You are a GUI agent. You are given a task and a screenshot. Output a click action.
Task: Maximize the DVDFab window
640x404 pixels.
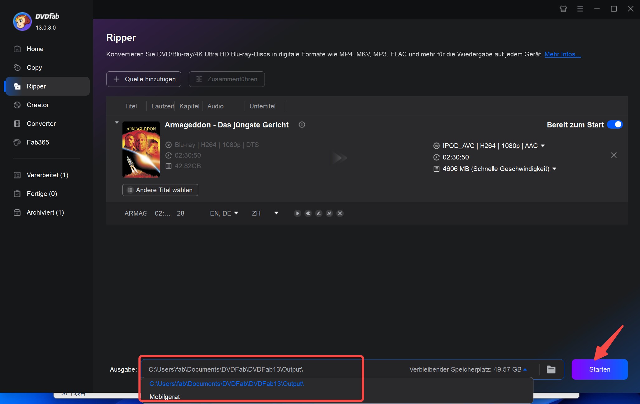point(614,9)
